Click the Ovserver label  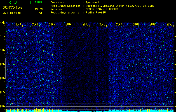pos(57,3)
